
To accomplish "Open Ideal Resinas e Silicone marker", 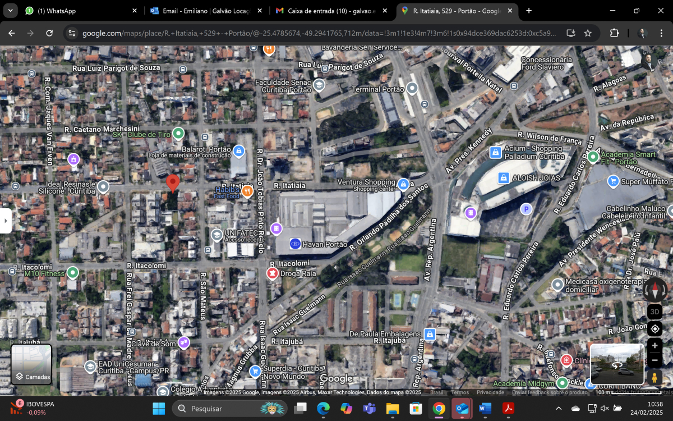I will pyautogui.click(x=103, y=186).
